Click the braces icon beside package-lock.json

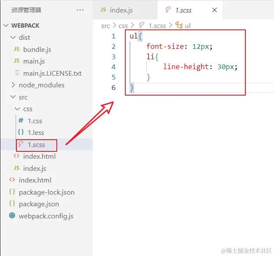pyautogui.click(x=12, y=192)
